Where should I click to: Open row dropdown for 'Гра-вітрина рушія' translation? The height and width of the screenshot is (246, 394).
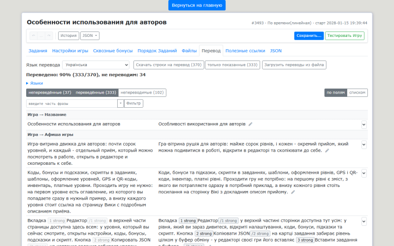[364, 145]
